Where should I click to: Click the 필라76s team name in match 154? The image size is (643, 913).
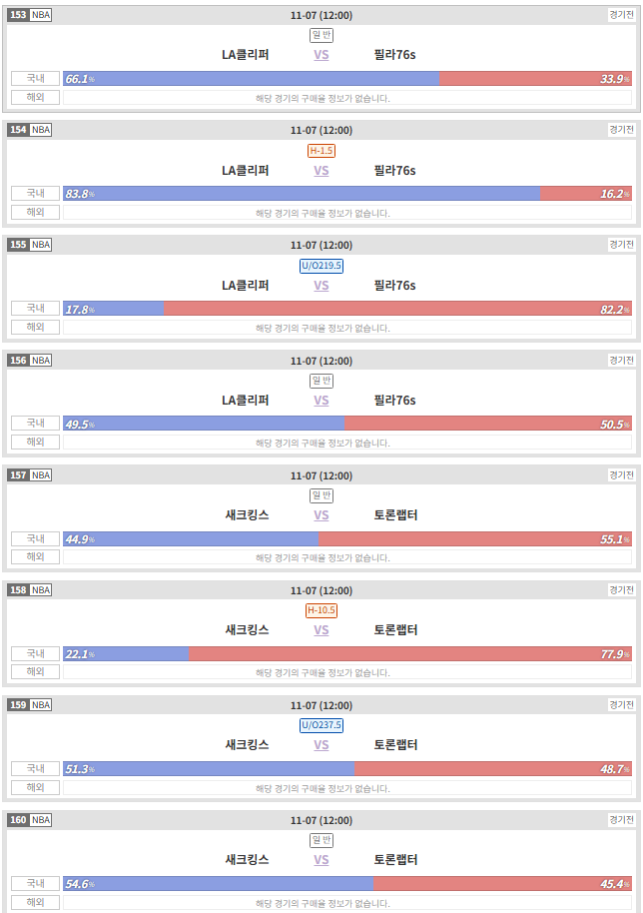coord(395,171)
